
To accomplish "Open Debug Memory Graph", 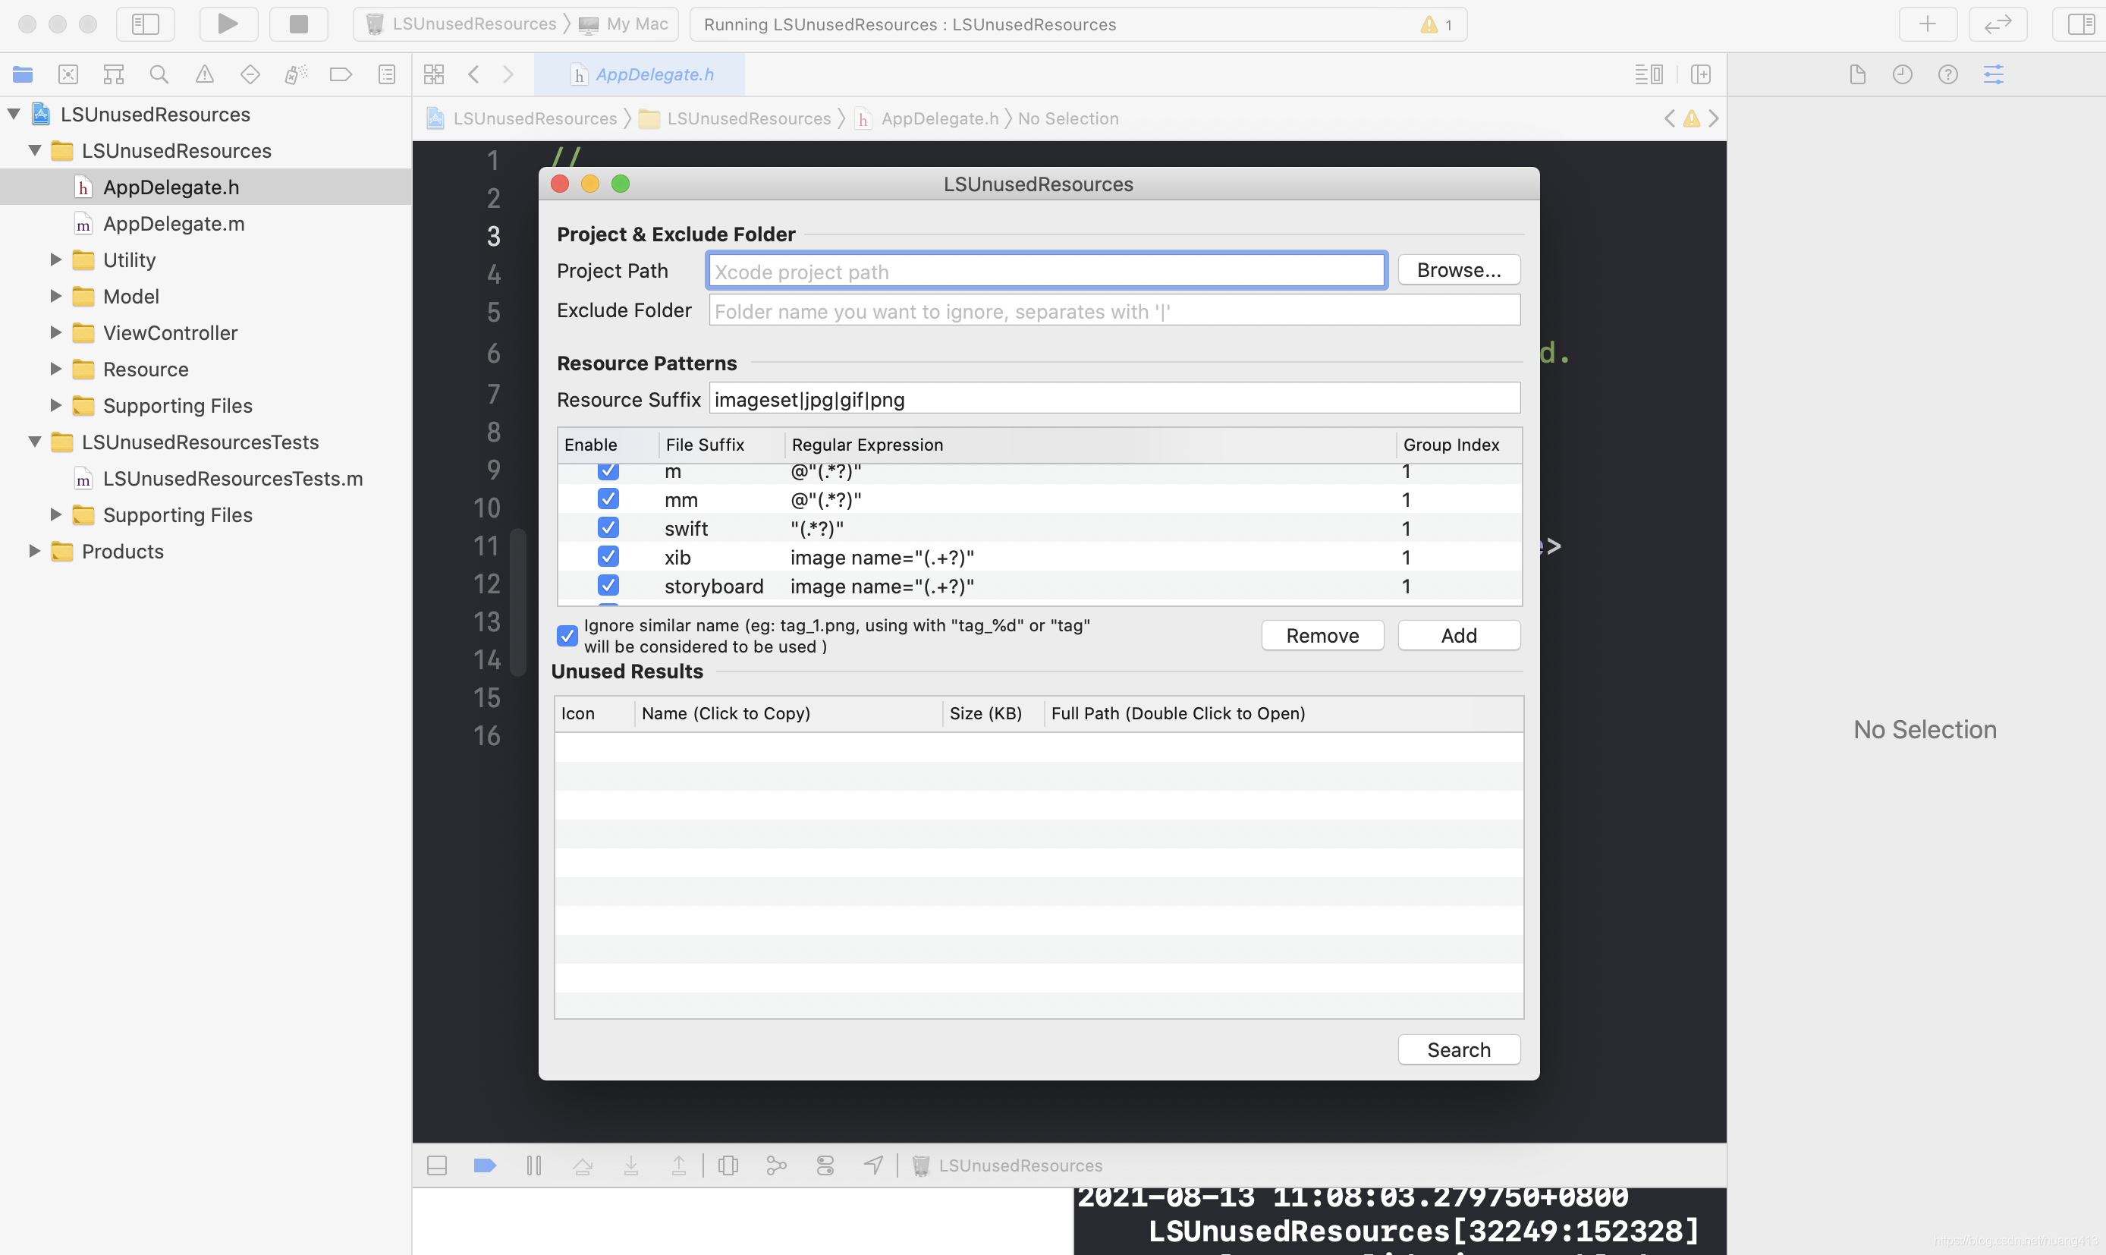I will coord(776,1165).
